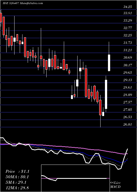Click the 31.21 price axis label
This screenshot has height=192, width=137.
(x=127, y=50)
